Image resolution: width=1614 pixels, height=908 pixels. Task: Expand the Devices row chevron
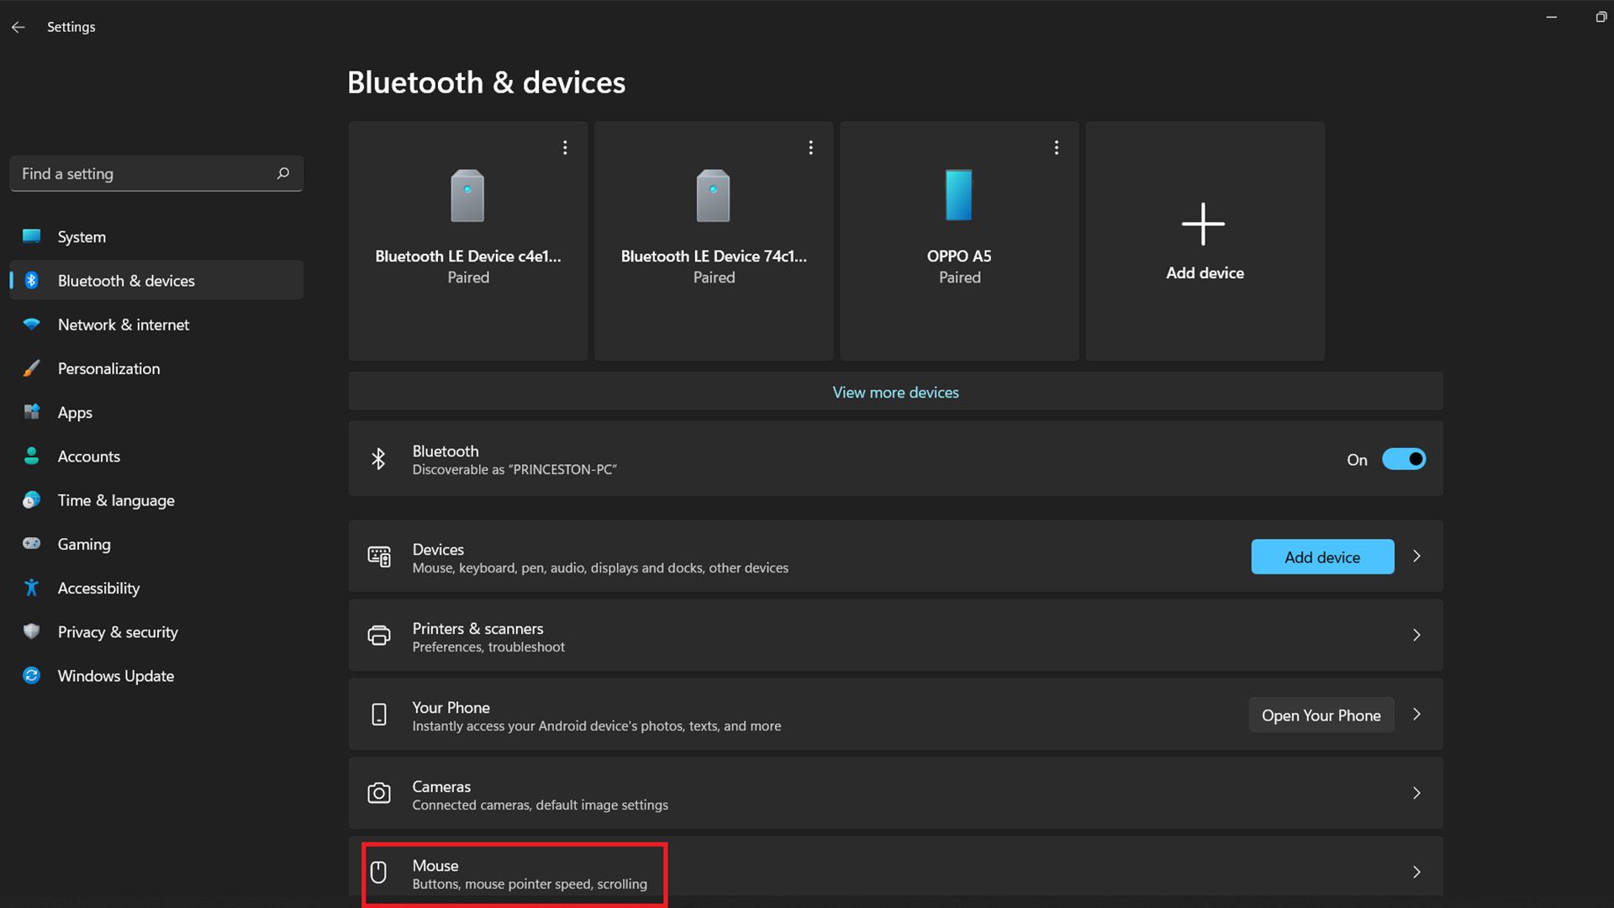point(1416,557)
